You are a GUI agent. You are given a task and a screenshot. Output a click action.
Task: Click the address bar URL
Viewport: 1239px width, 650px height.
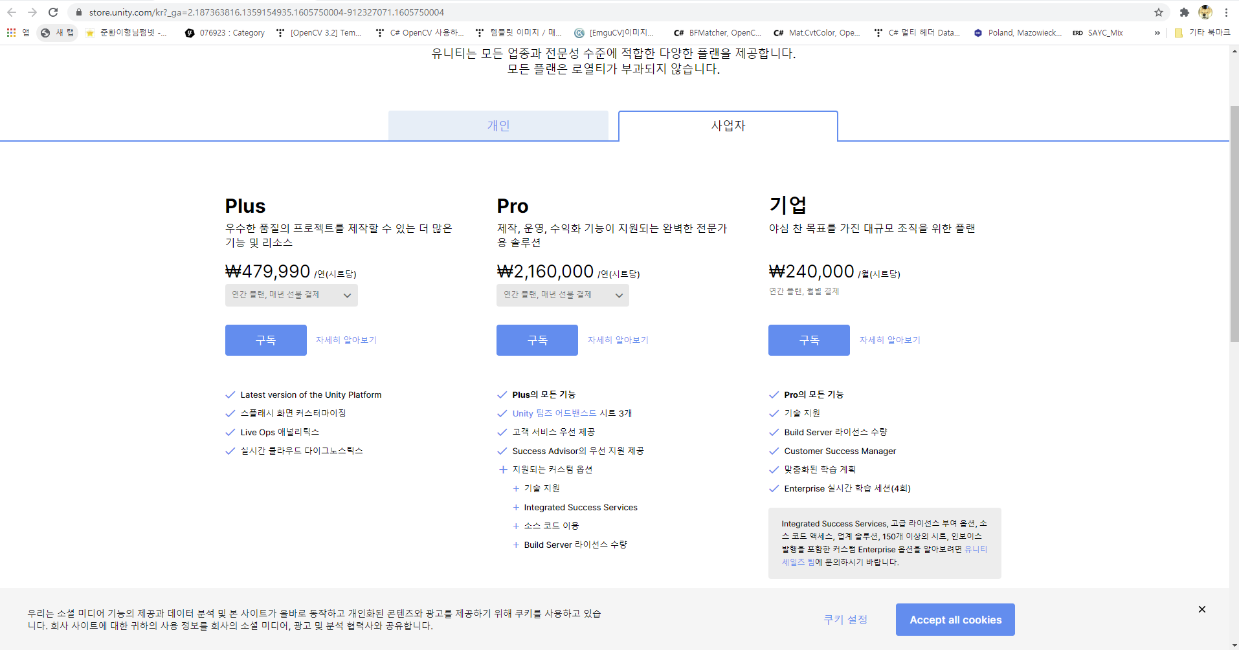pyautogui.click(x=267, y=12)
